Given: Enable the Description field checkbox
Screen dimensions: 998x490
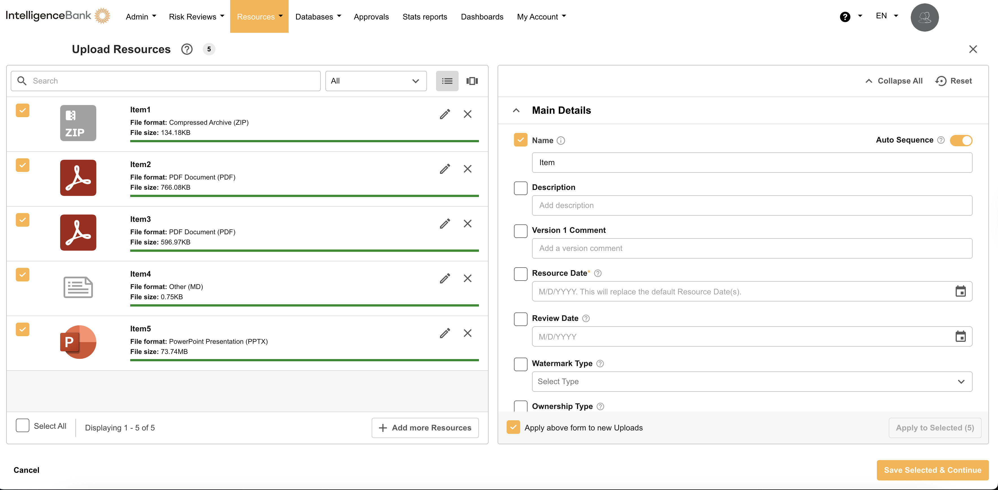Looking at the screenshot, I should coord(520,188).
